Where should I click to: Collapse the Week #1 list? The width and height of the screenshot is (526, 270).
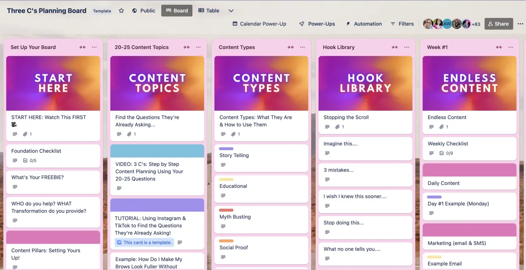pos(499,47)
